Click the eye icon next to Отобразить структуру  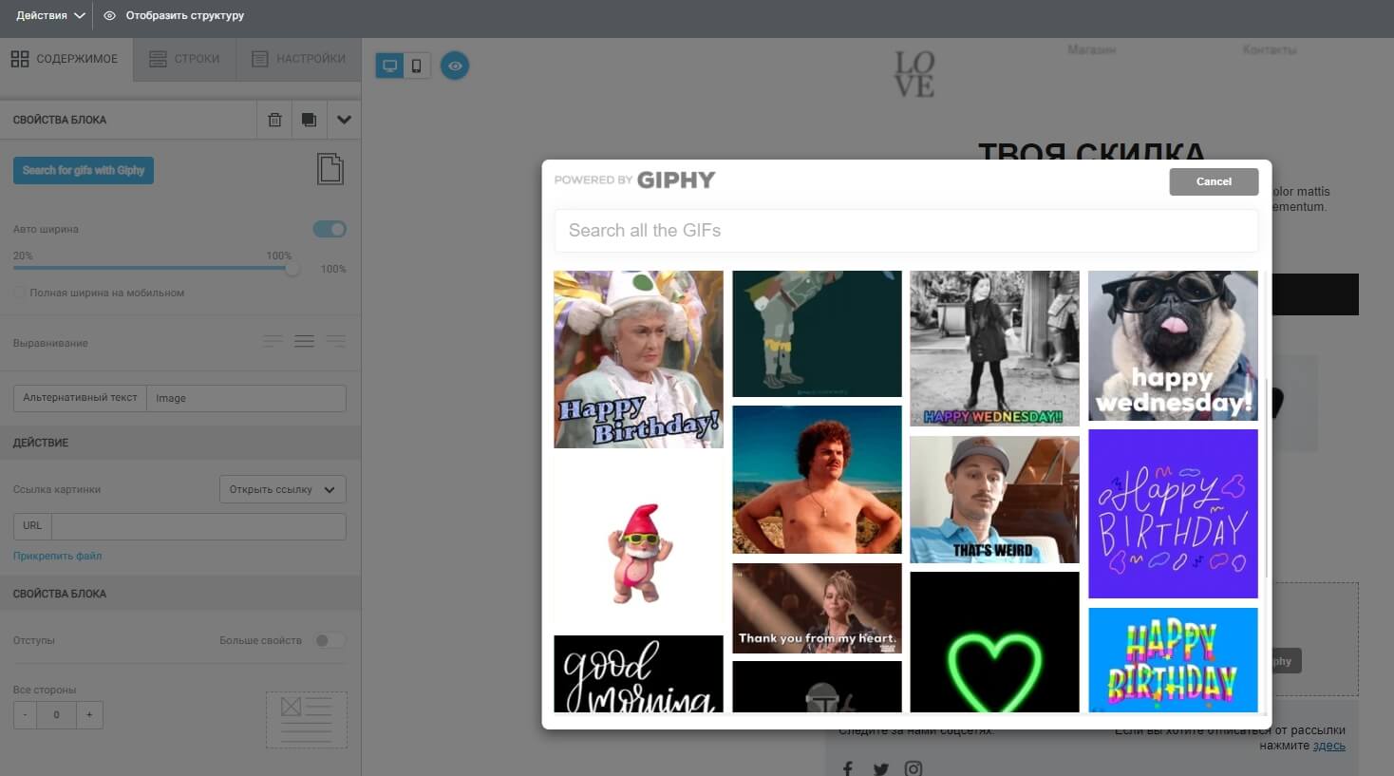[x=109, y=15]
